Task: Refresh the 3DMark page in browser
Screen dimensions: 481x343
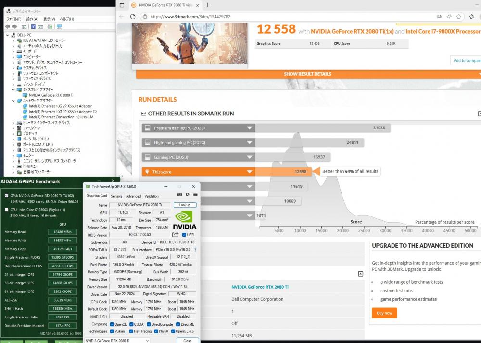Action: 133,16
